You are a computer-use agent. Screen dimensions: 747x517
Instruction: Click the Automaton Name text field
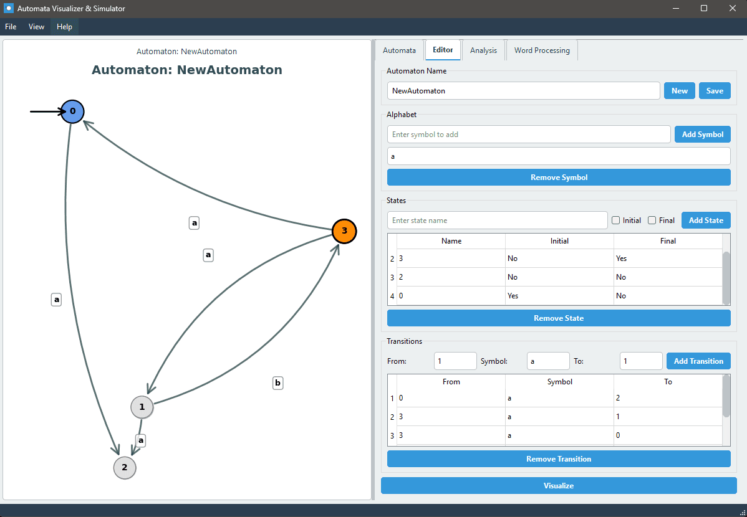pyautogui.click(x=523, y=91)
